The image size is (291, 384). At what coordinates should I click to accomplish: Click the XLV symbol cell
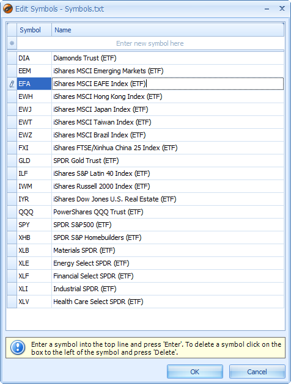34,302
